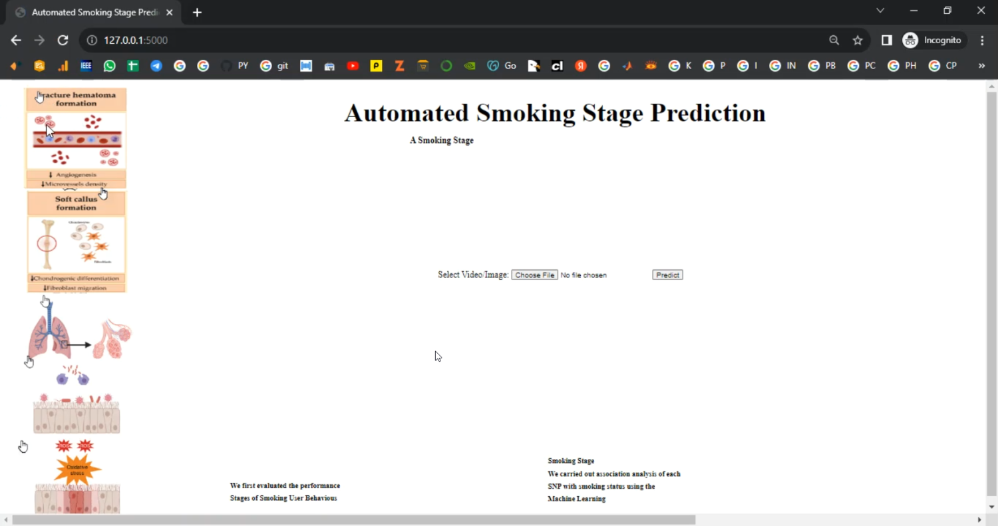Open the browser side panel
The image size is (998, 526).
tap(886, 41)
